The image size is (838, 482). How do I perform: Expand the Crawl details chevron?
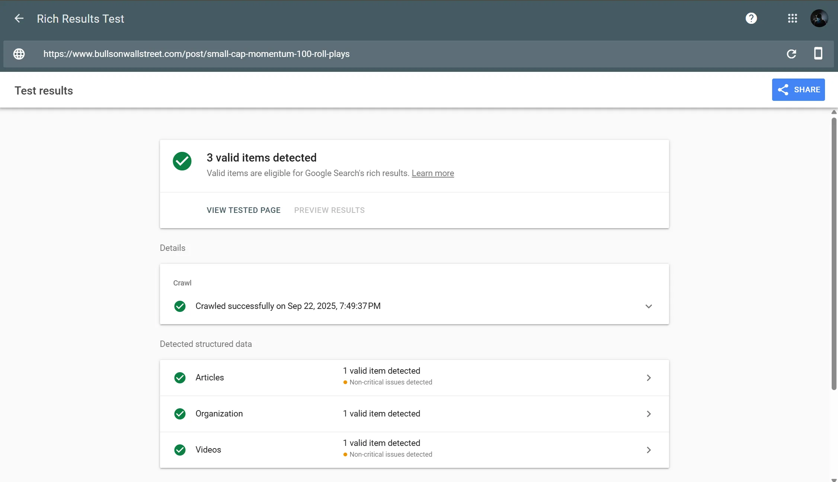click(x=649, y=306)
